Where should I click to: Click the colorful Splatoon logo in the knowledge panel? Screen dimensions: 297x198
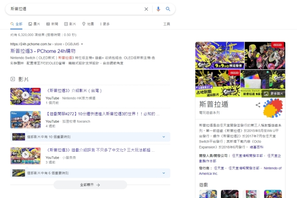[272, 108]
